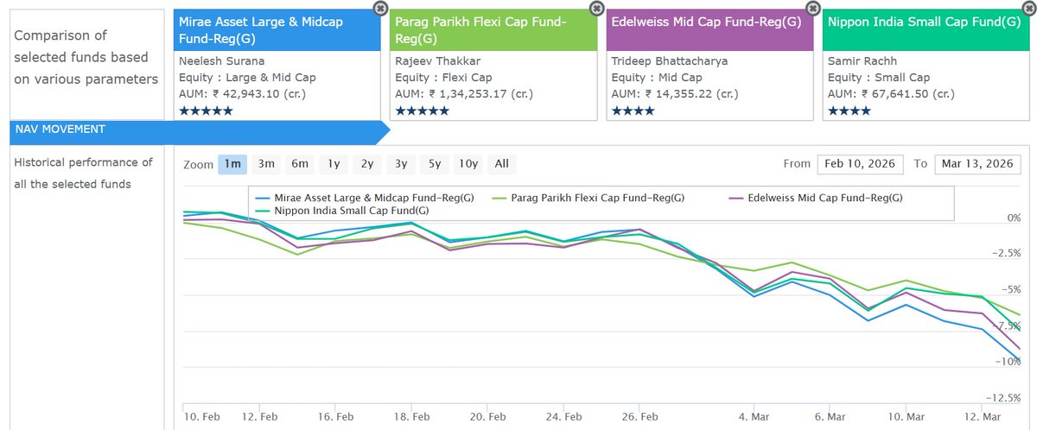Image resolution: width=1037 pixels, height=430 pixels.
Task: Remove Mirae Asset Large & Midcap fund card
Action: (379, 9)
